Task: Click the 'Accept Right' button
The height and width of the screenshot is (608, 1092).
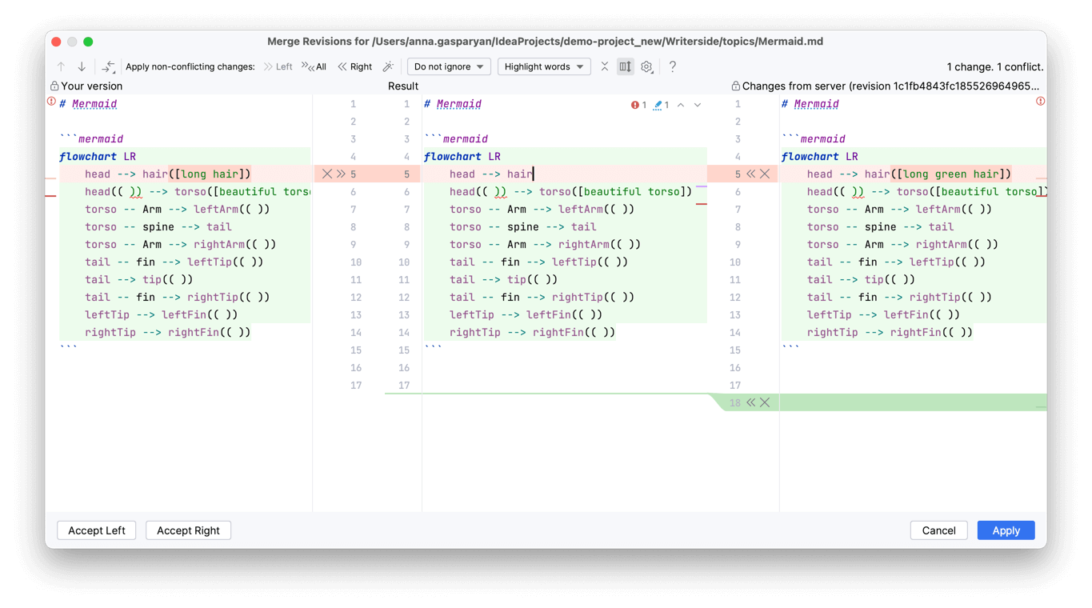Action: [188, 530]
